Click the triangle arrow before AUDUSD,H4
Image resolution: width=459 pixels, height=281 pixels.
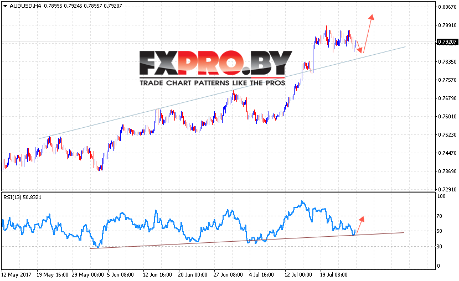pyautogui.click(x=5, y=6)
